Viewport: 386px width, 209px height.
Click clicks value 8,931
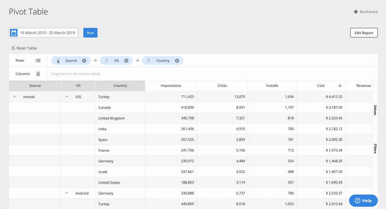click(241, 108)
